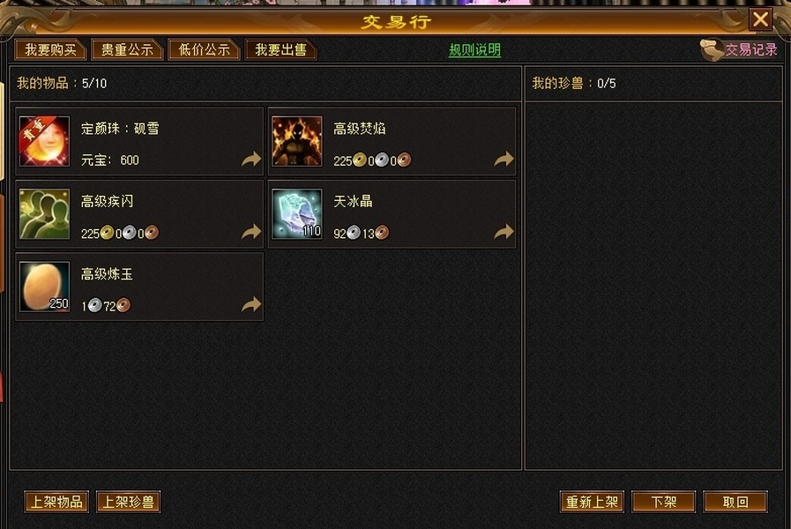Click the 定颜珐：砚雪 item icon
The width and height of the screenshot is (791, 529).
tap(44, 141)
